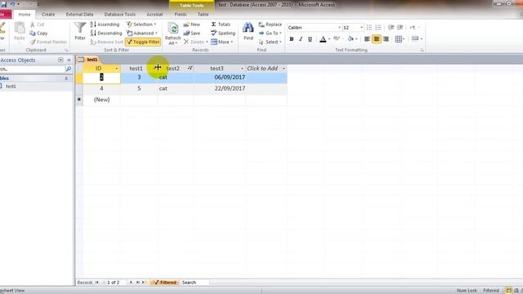523x294 pixels.
Task: Open the Calibri font name dropdown
Action: pyautogui.click(x=340, y=28)
